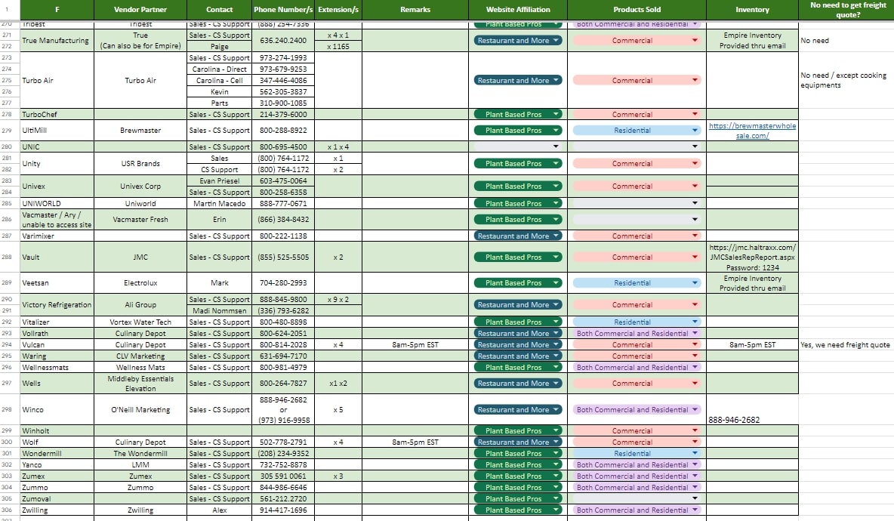Select the Alex contact cell
Screen dimensions: 894x521
coord(220,510)
